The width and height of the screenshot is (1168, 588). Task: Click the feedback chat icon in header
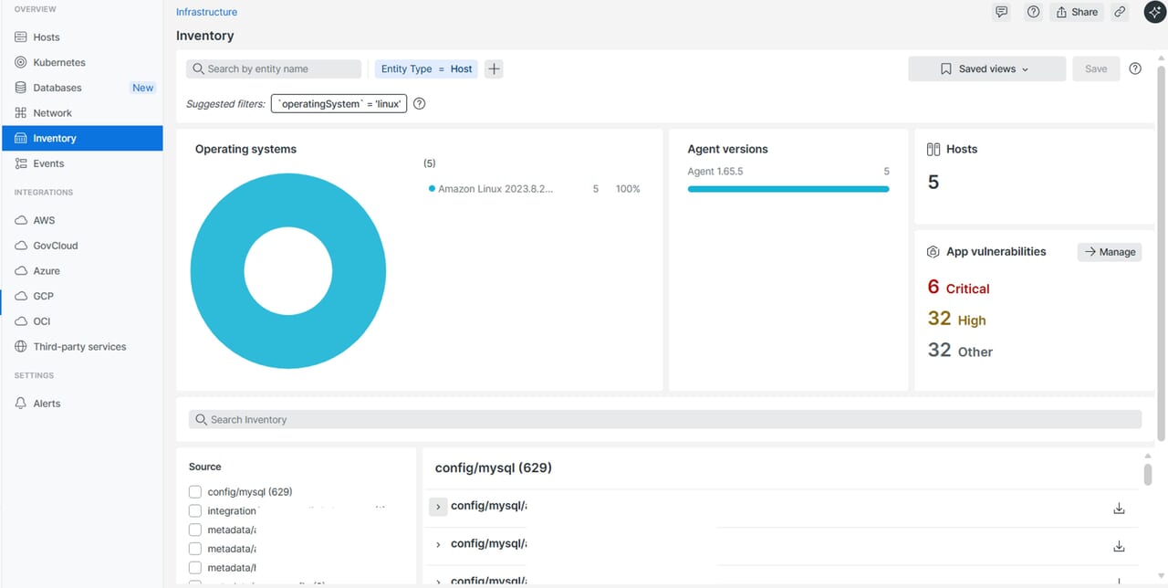[x=1001, y=12]
